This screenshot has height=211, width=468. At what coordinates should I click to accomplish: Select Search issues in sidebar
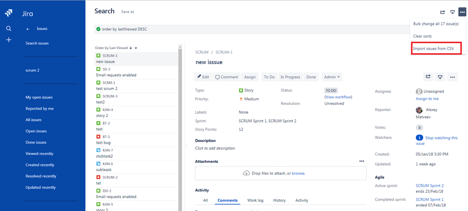[37, 43]
